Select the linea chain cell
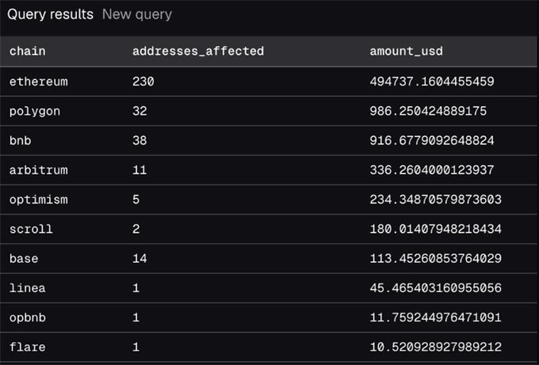539x365 pixels. point(28,288)
